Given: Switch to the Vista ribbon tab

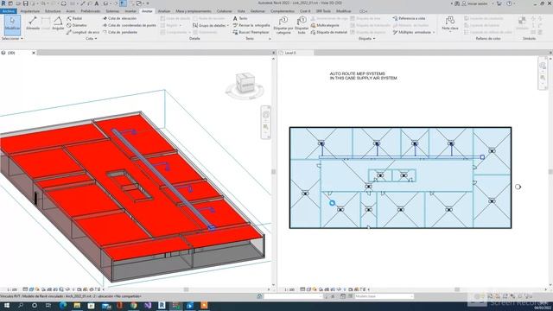Looking at the screenshot, I should click(241, 11).
